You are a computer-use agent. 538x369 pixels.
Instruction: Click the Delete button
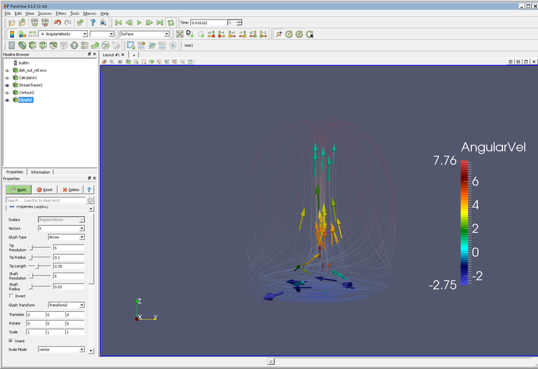(71, 190)
